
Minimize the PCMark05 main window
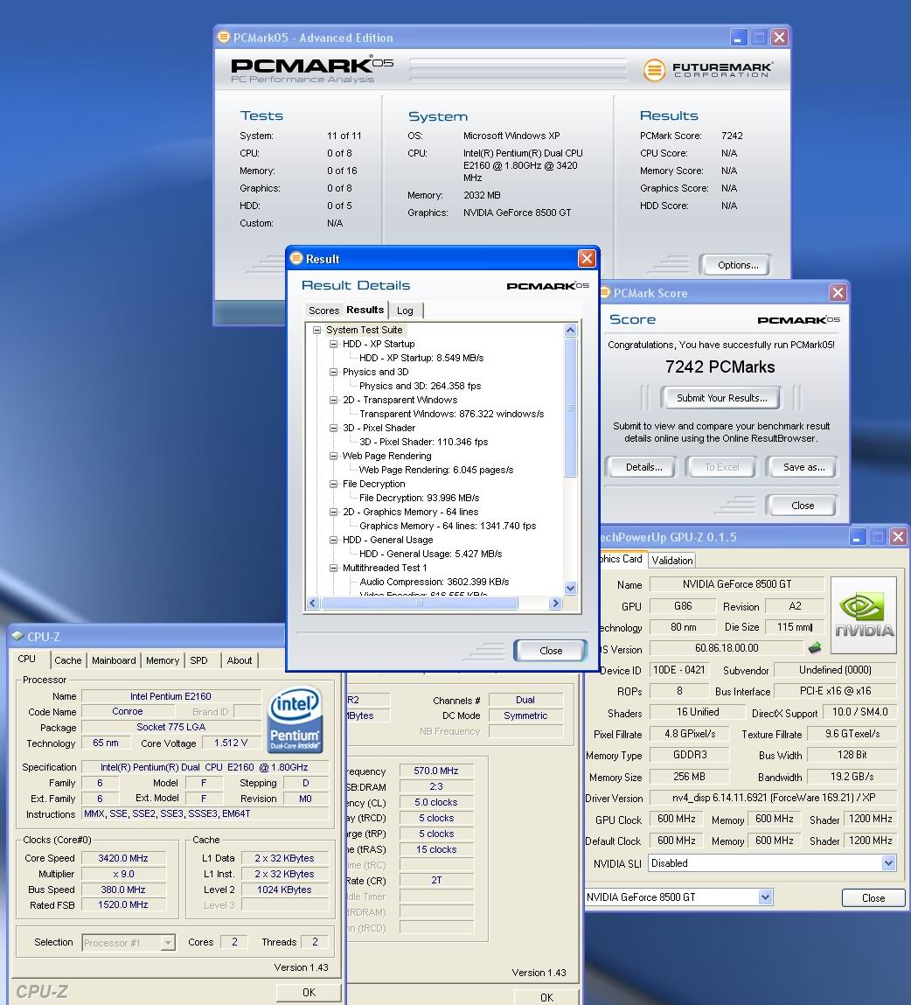(738, 38)
